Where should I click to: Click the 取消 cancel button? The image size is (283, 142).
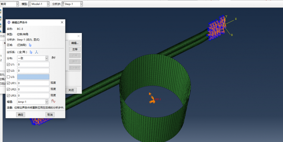click(x=50, y=115)
